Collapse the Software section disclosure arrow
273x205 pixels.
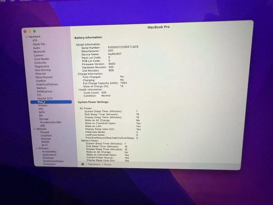[x=36, y=148]
